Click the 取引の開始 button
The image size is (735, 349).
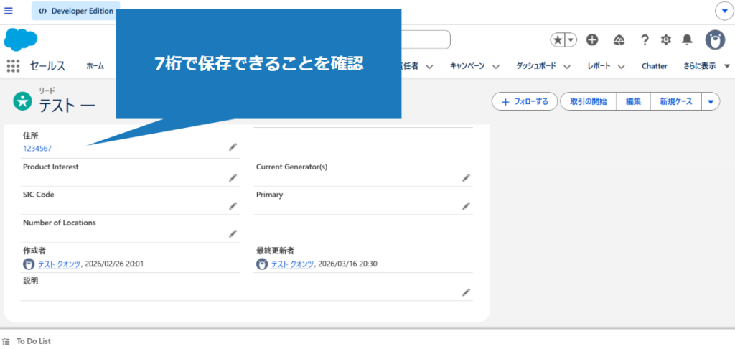(588, 102)
